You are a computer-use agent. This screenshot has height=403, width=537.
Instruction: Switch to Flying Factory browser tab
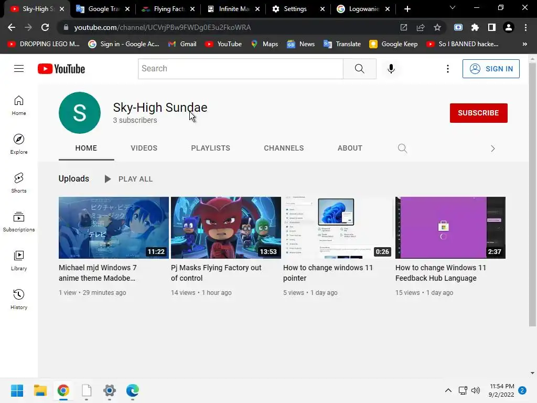pos(168,9)
